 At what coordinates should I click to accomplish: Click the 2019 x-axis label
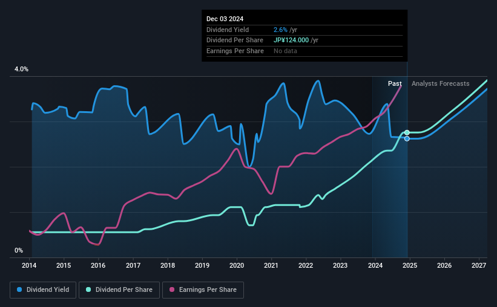click(202, 265)
